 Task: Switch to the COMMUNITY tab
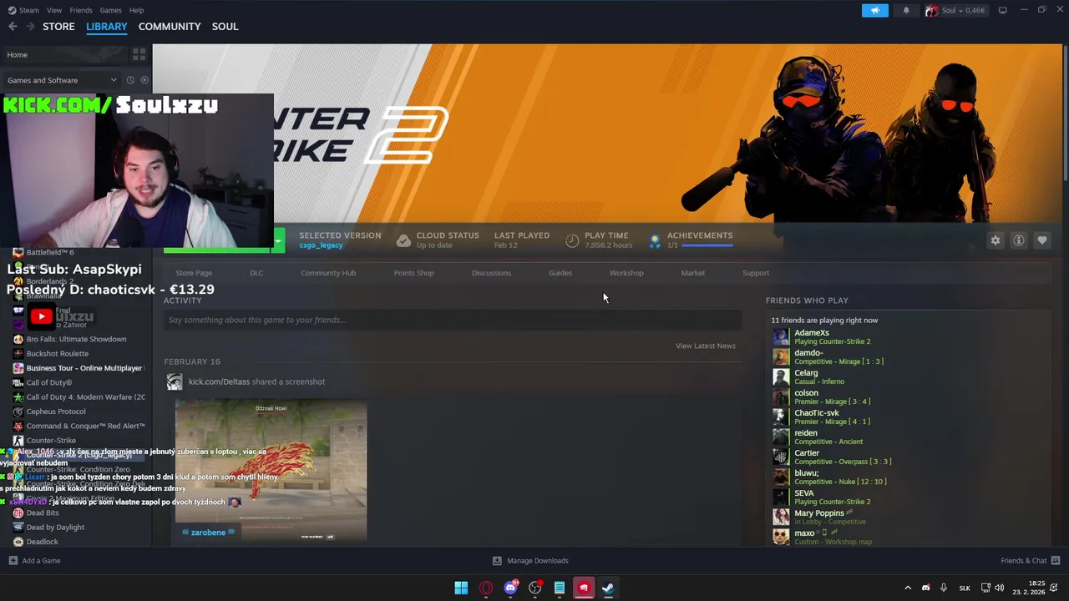170,27
